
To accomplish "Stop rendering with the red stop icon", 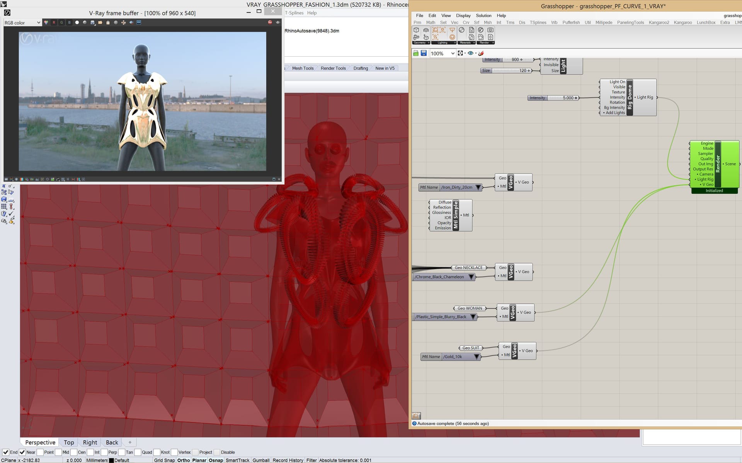I will pos(270,22).
